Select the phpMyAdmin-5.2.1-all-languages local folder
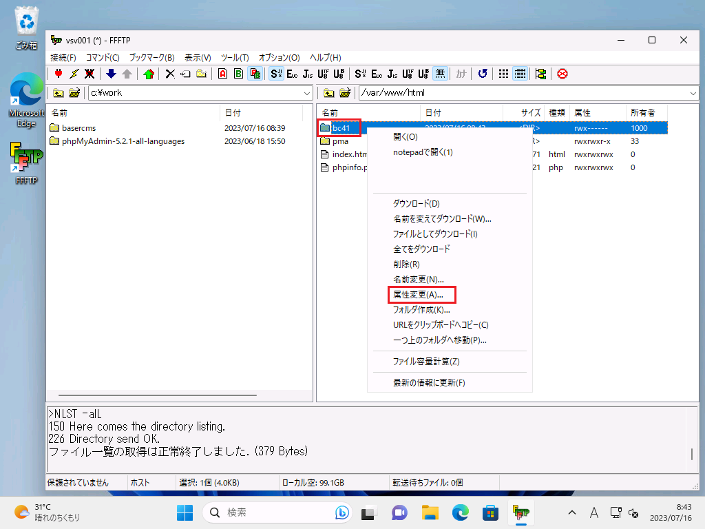 [123, 141]
